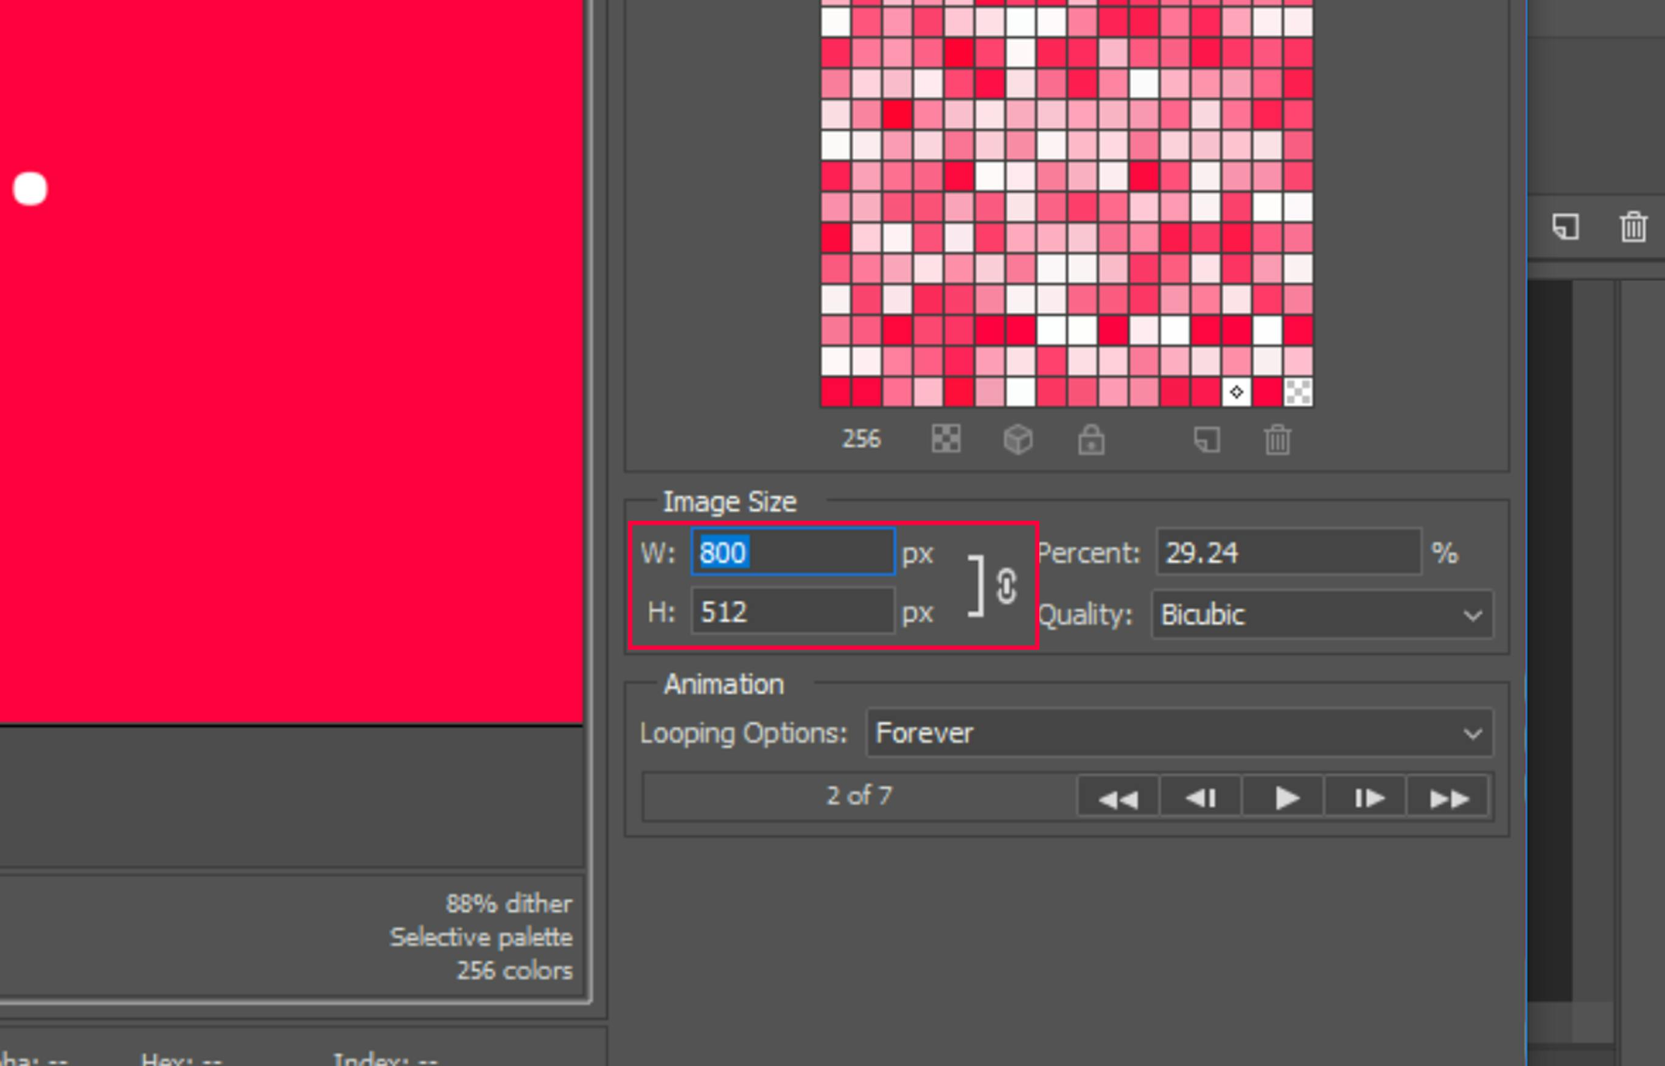
Task: Click the height field showing 512
Action: (x=793, y=611)
